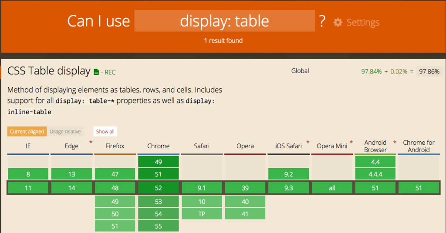The image size is (446, 233).
Task: Select the Firefox column header
Action: 115,146
